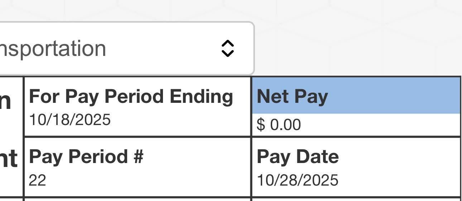Click the $ 0.00 net pay amount
Screen dimensions: 462x201
click(279, 125)
